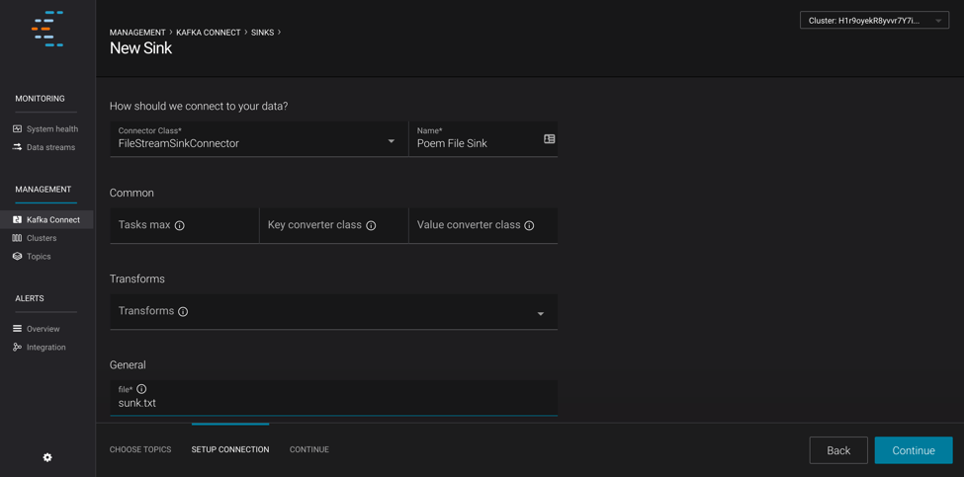Click the Tasks max info icon
This screenshot has width=964, height=477.
coord(180,226)
